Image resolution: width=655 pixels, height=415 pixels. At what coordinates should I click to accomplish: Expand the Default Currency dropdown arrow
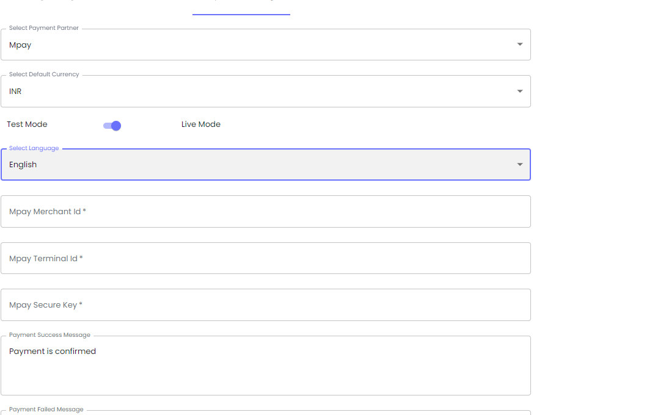[x=519, y=92]
